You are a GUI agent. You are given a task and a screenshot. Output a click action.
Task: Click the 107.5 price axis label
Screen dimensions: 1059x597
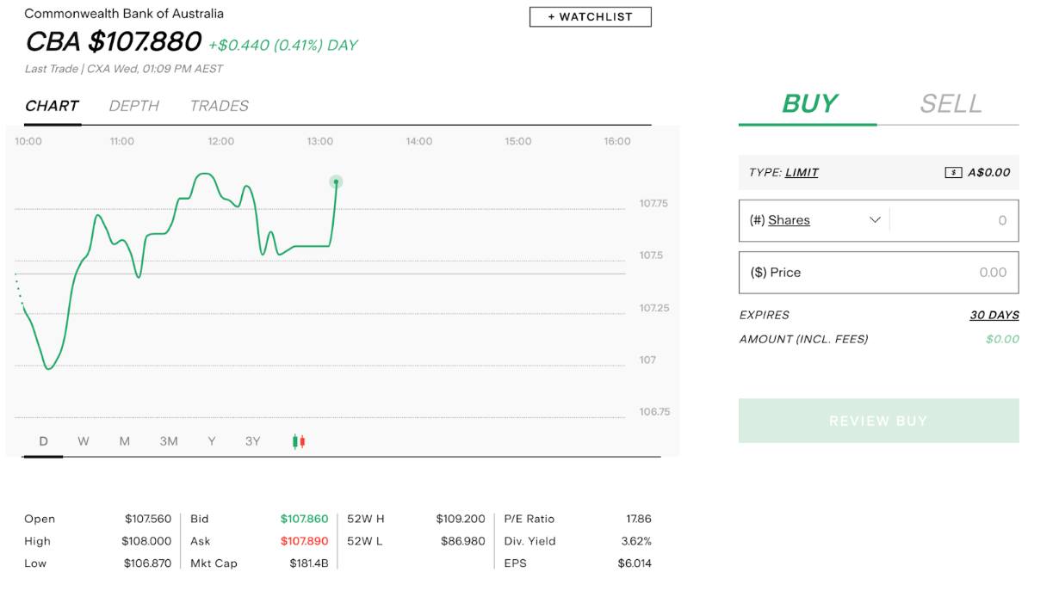[651, 255]
